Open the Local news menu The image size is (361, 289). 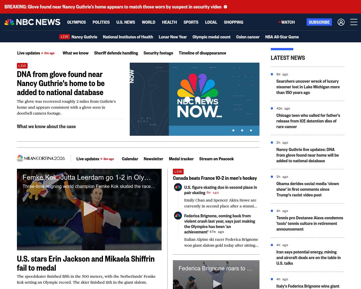[x=211, y=22]
